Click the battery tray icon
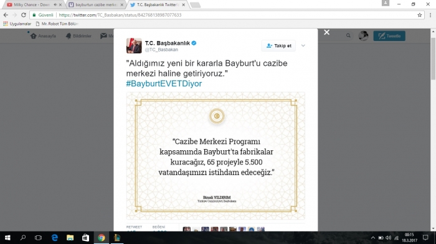 381,238
